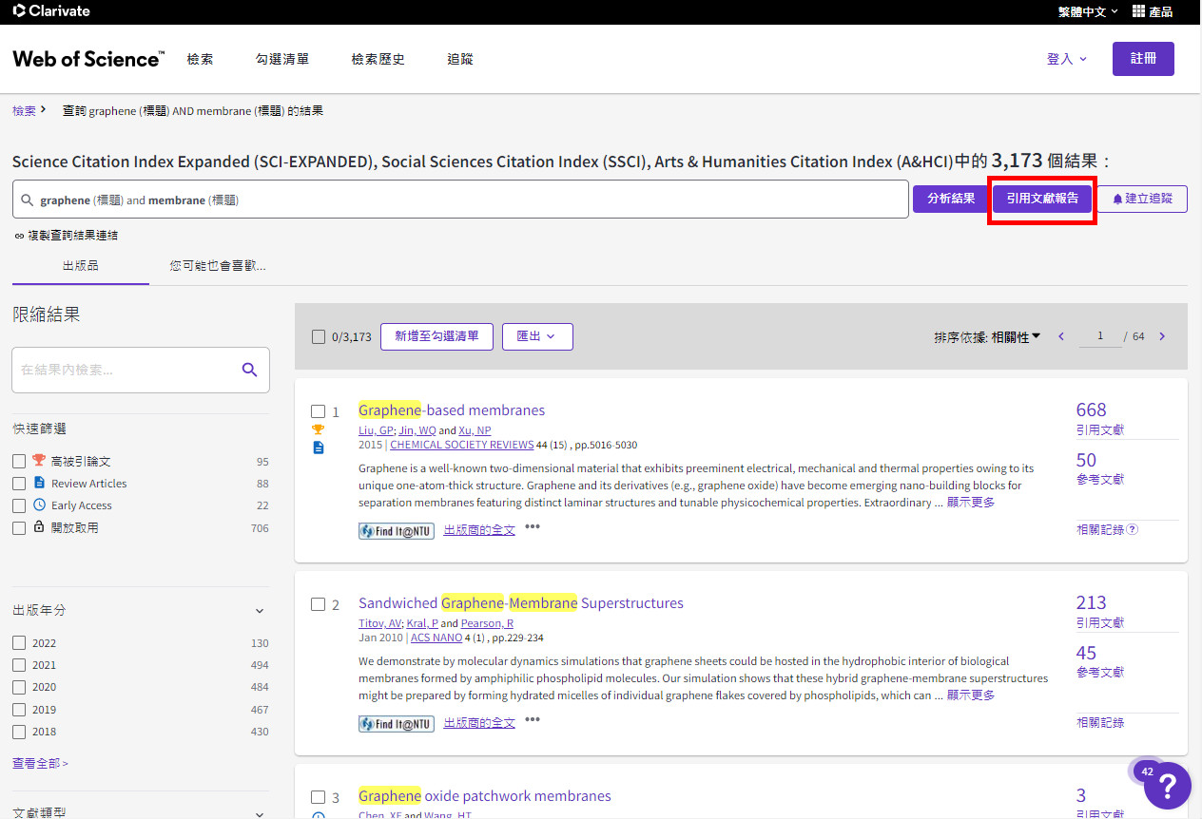Click 查看全部 under publication years
Viewport: 1202px width, 819px height.
pos(40,763)
